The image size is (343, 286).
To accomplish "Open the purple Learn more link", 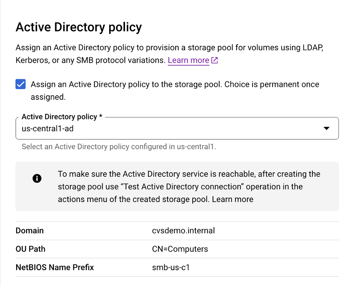I will [x=188, y=60].
